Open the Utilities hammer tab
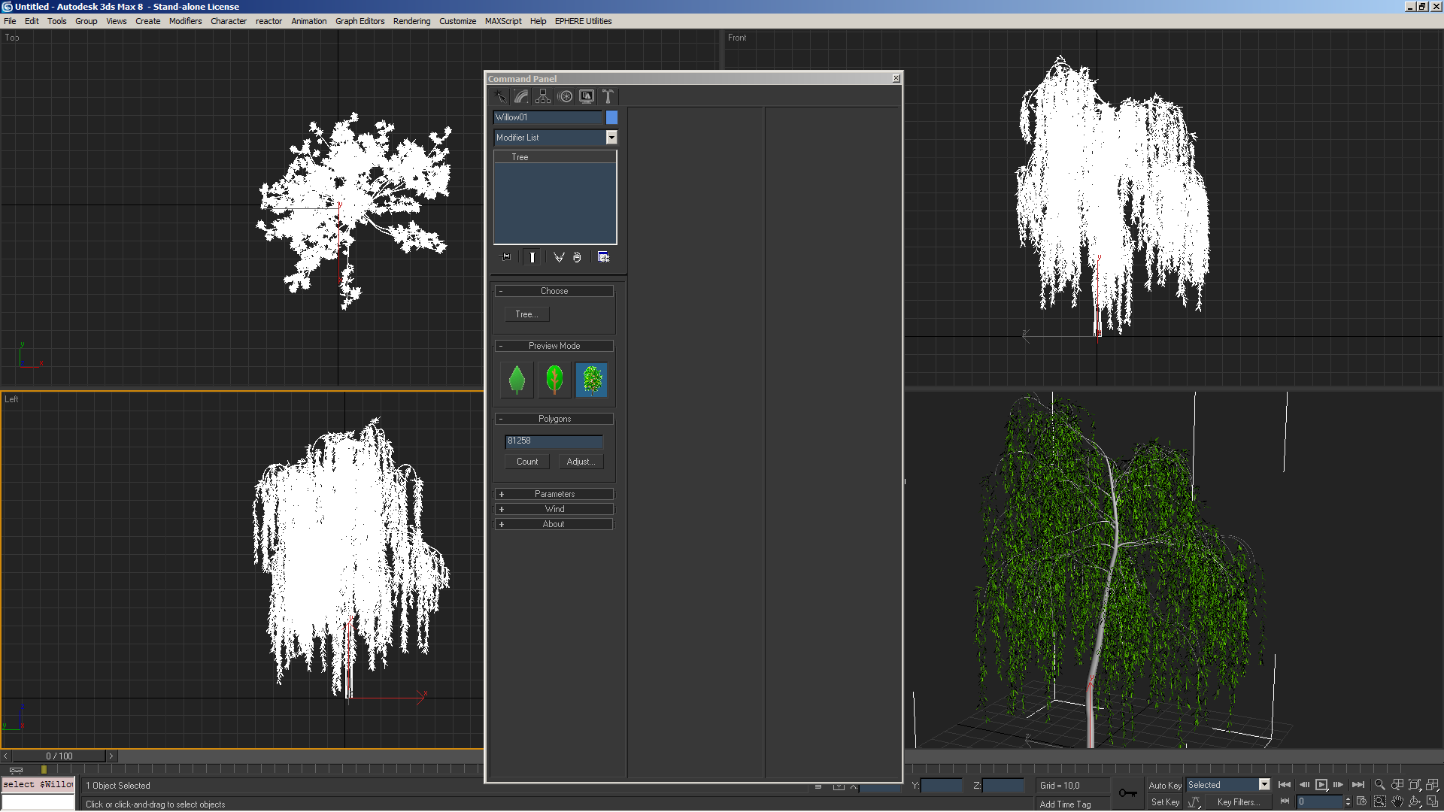Image resolution: width=1444 pixels, height=812 pixels. [608, 96]
